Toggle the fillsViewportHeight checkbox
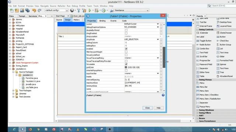 [126, 52]
